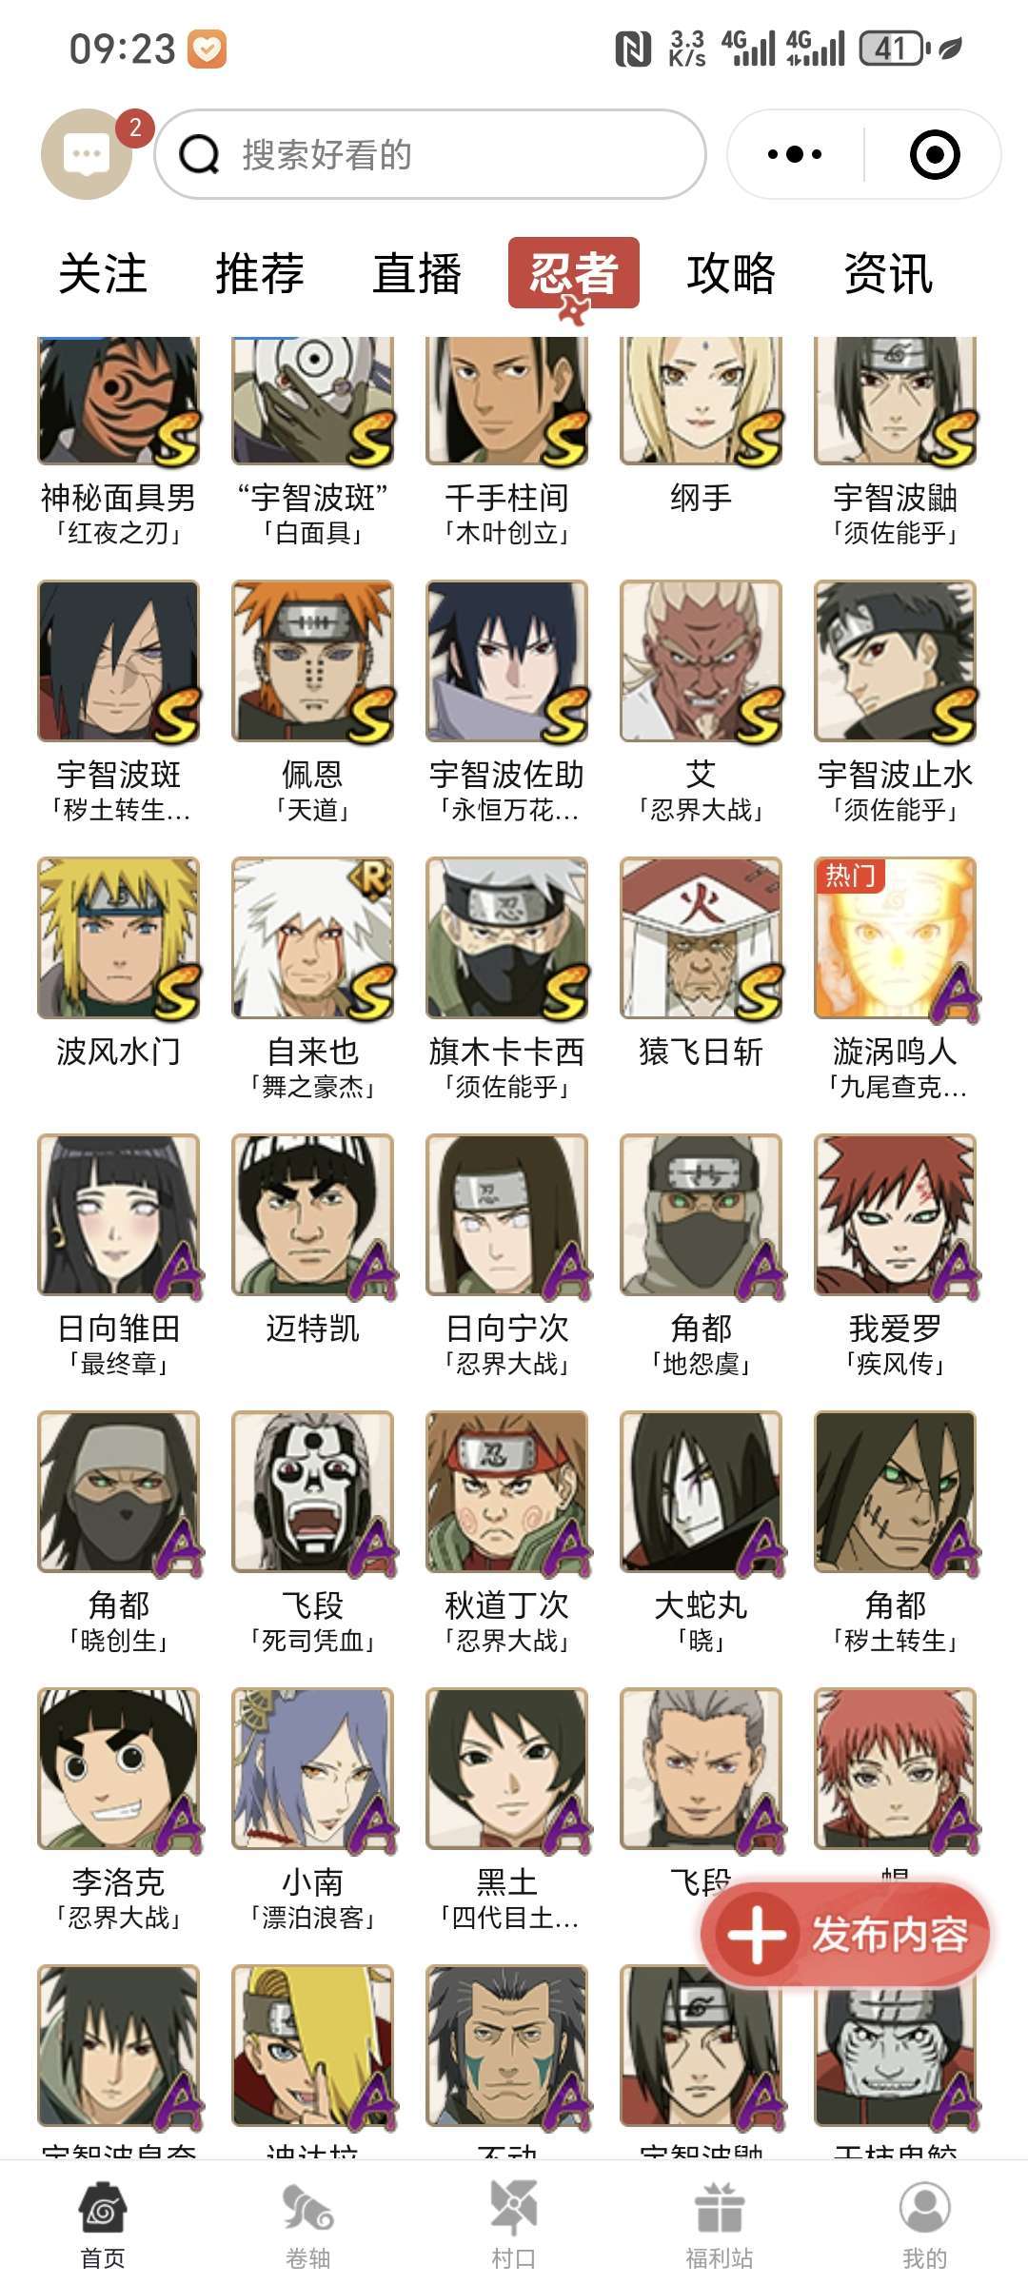Select the 热门 漩涡鸣人 ninja thumbnail

click(x=896, y=937)
